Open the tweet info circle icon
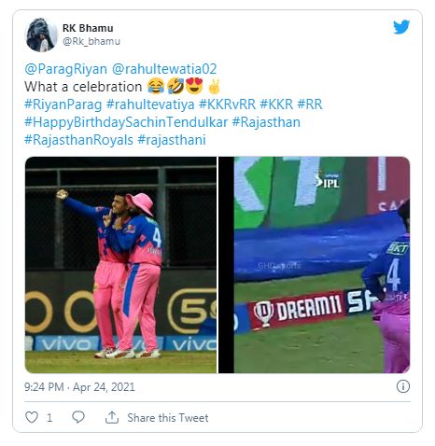 403,386
